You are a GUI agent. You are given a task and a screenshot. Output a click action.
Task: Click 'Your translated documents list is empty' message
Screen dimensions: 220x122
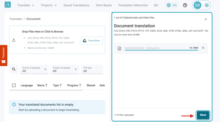[x=46, y=105]
